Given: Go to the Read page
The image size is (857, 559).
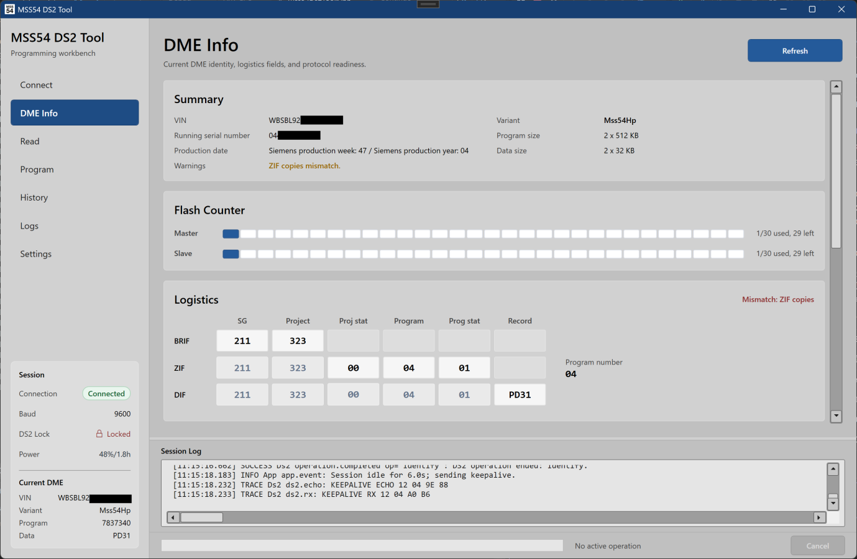Looking at the screenshot, I should tap(75, 142).
